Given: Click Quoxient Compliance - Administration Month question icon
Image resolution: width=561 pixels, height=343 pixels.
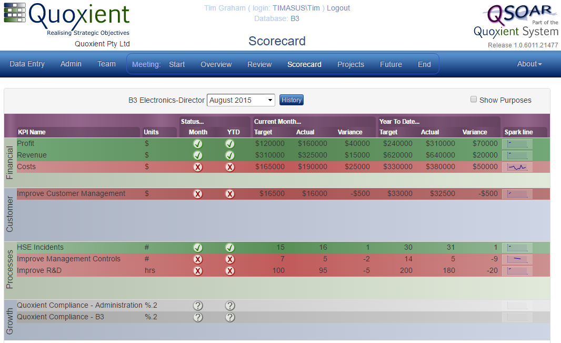Looking at the screenshot, I should [198, 306].
